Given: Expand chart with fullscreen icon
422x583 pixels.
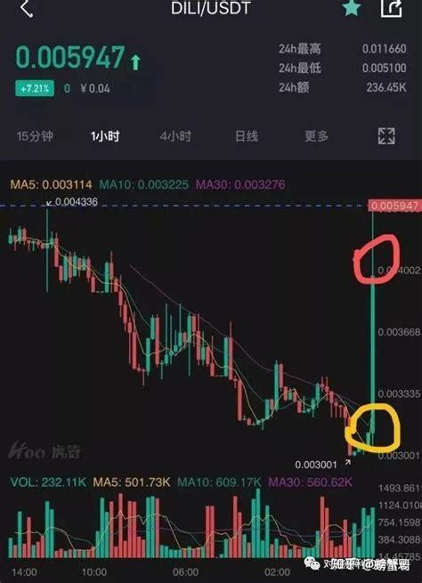Looking at the screenshot, I should 386,136.
